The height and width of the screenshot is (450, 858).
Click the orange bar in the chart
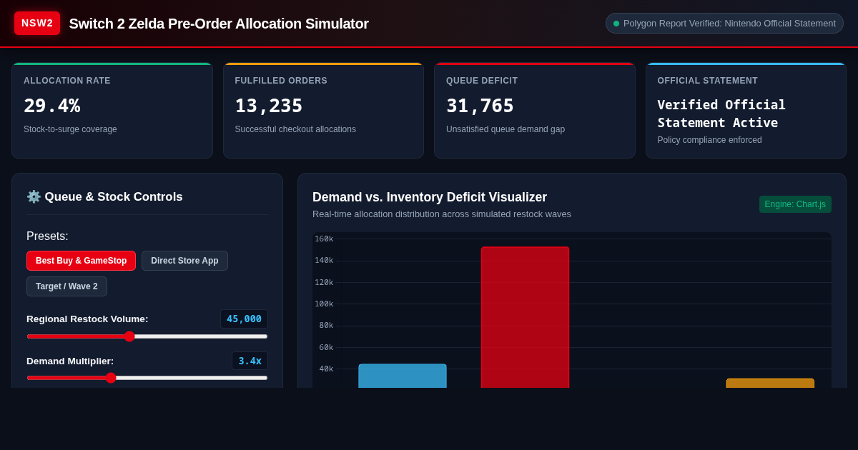pyautogui.click(x=770, y=384)
